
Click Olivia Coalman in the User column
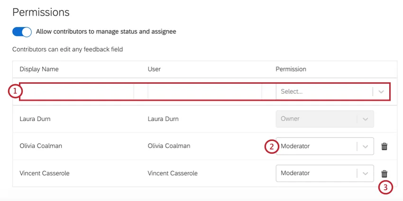coord(169,146)
